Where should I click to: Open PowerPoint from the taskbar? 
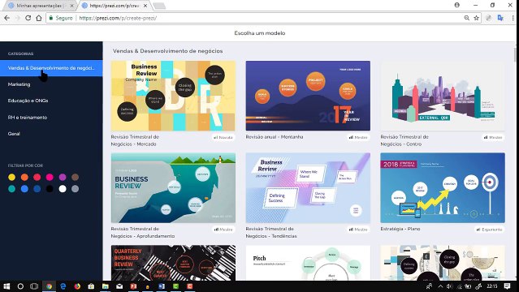click(133, 286)
